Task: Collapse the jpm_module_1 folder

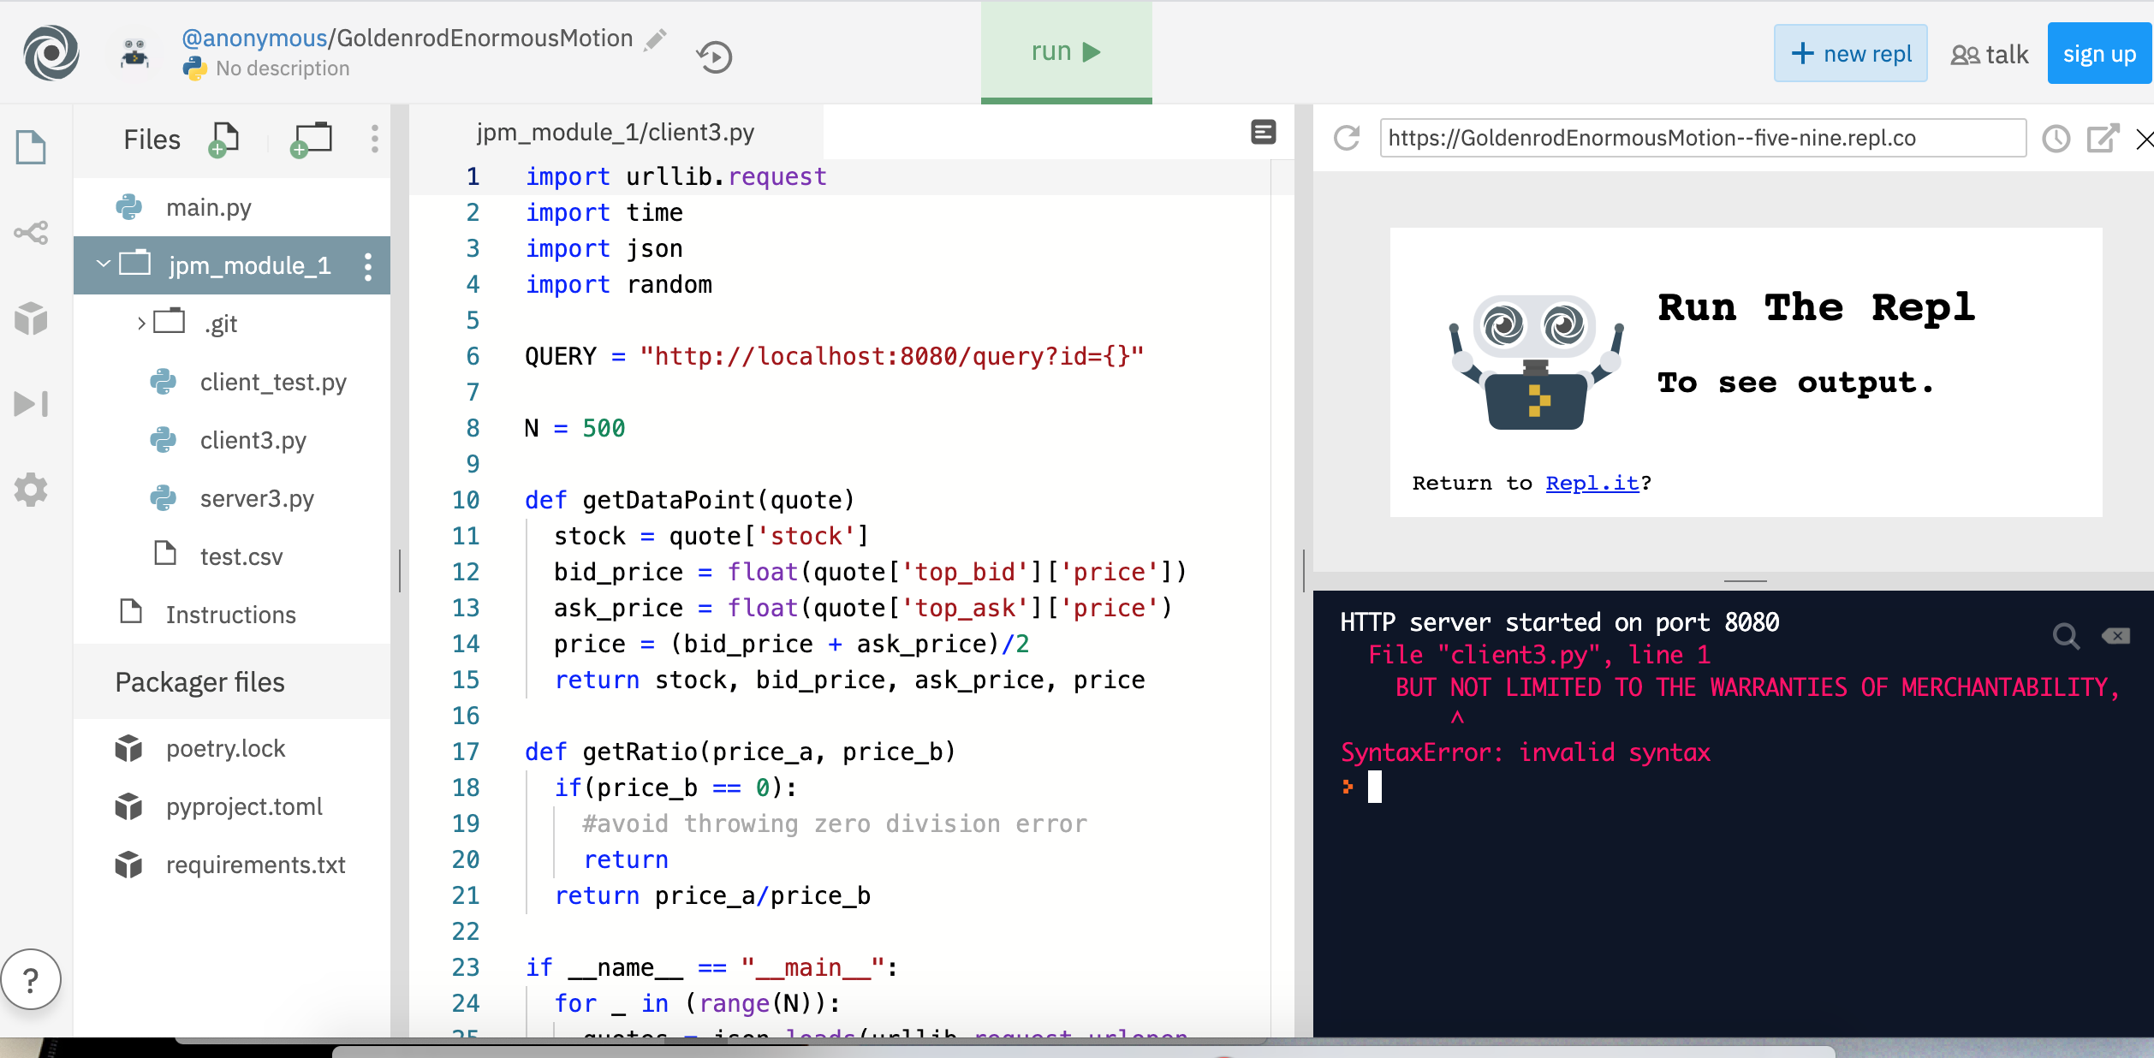Action: (104, 264)
